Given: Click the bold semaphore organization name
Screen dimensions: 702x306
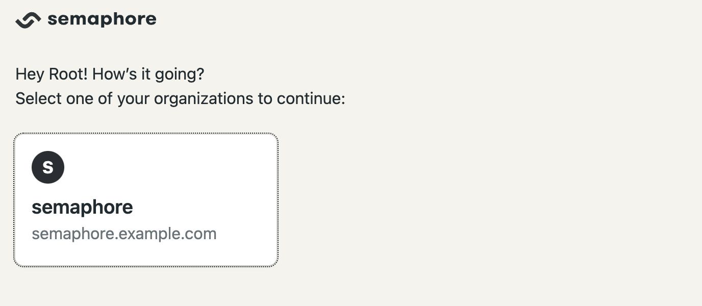Looking at the screenshot, I should 82,207.
